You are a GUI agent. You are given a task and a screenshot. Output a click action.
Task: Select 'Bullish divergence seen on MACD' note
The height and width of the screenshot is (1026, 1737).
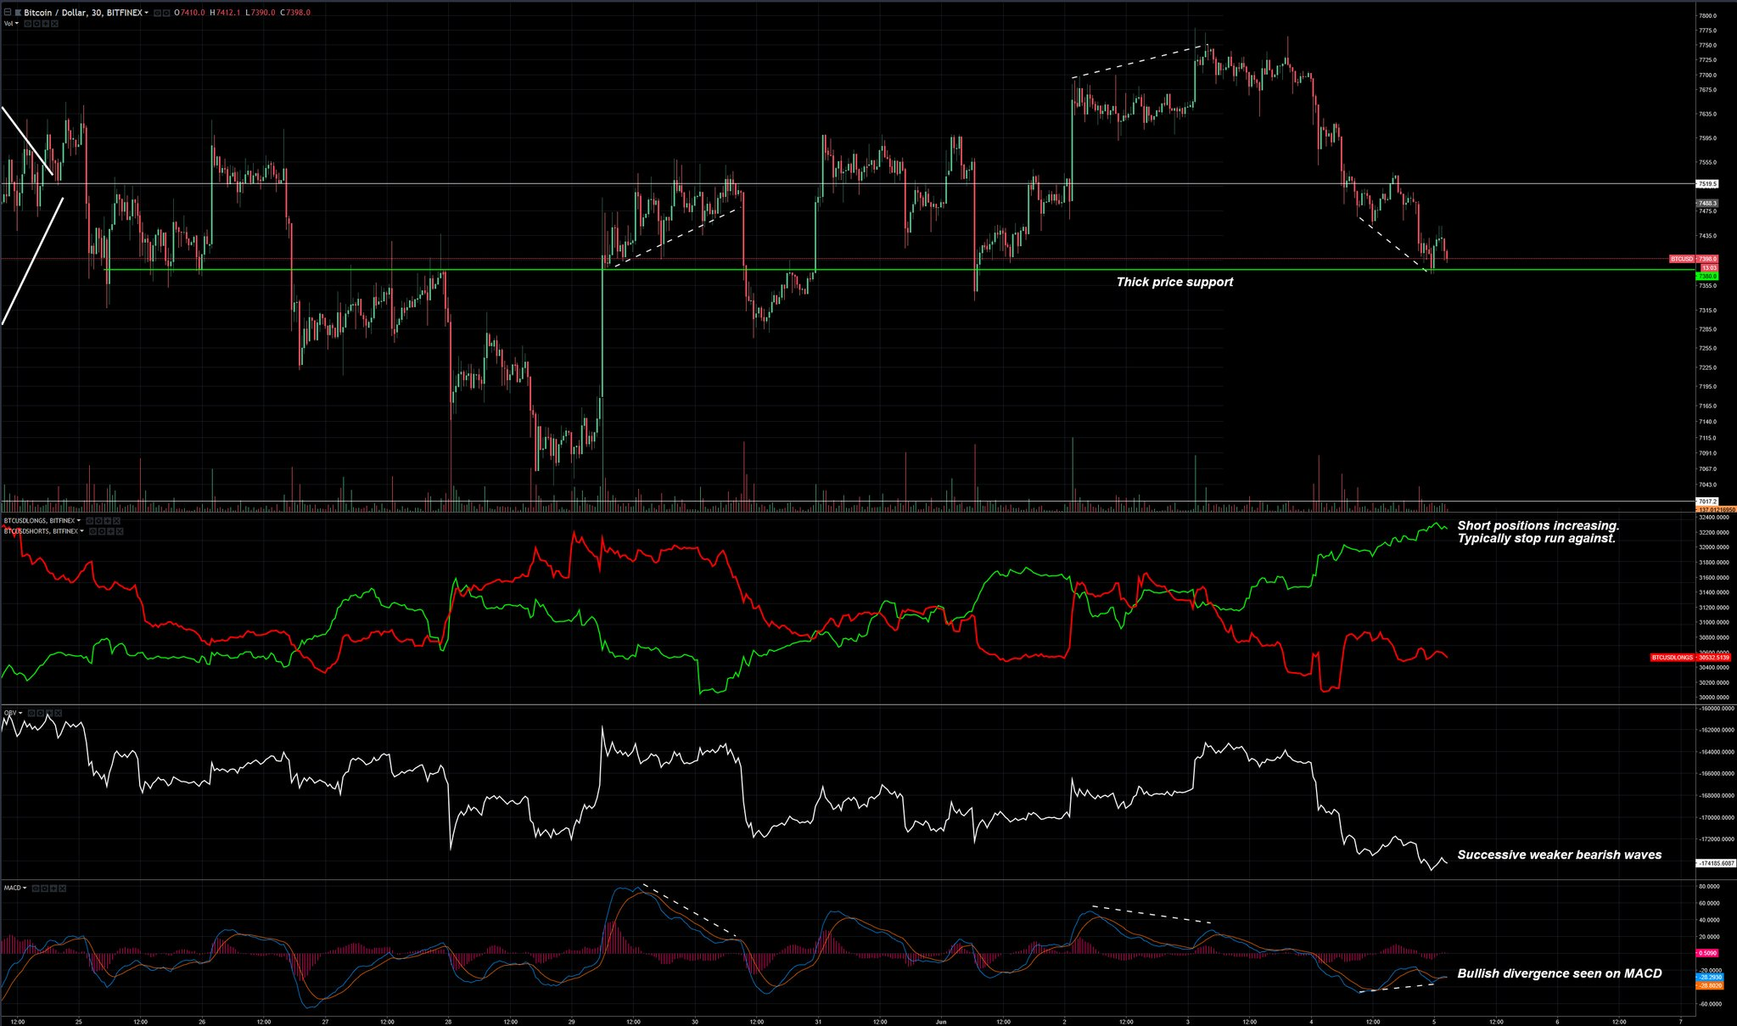[x=1559, y=973]
